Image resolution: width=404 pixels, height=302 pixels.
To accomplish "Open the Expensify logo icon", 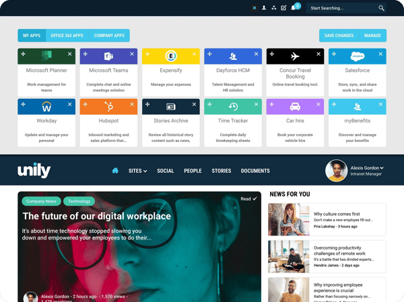I will [171, 56].
